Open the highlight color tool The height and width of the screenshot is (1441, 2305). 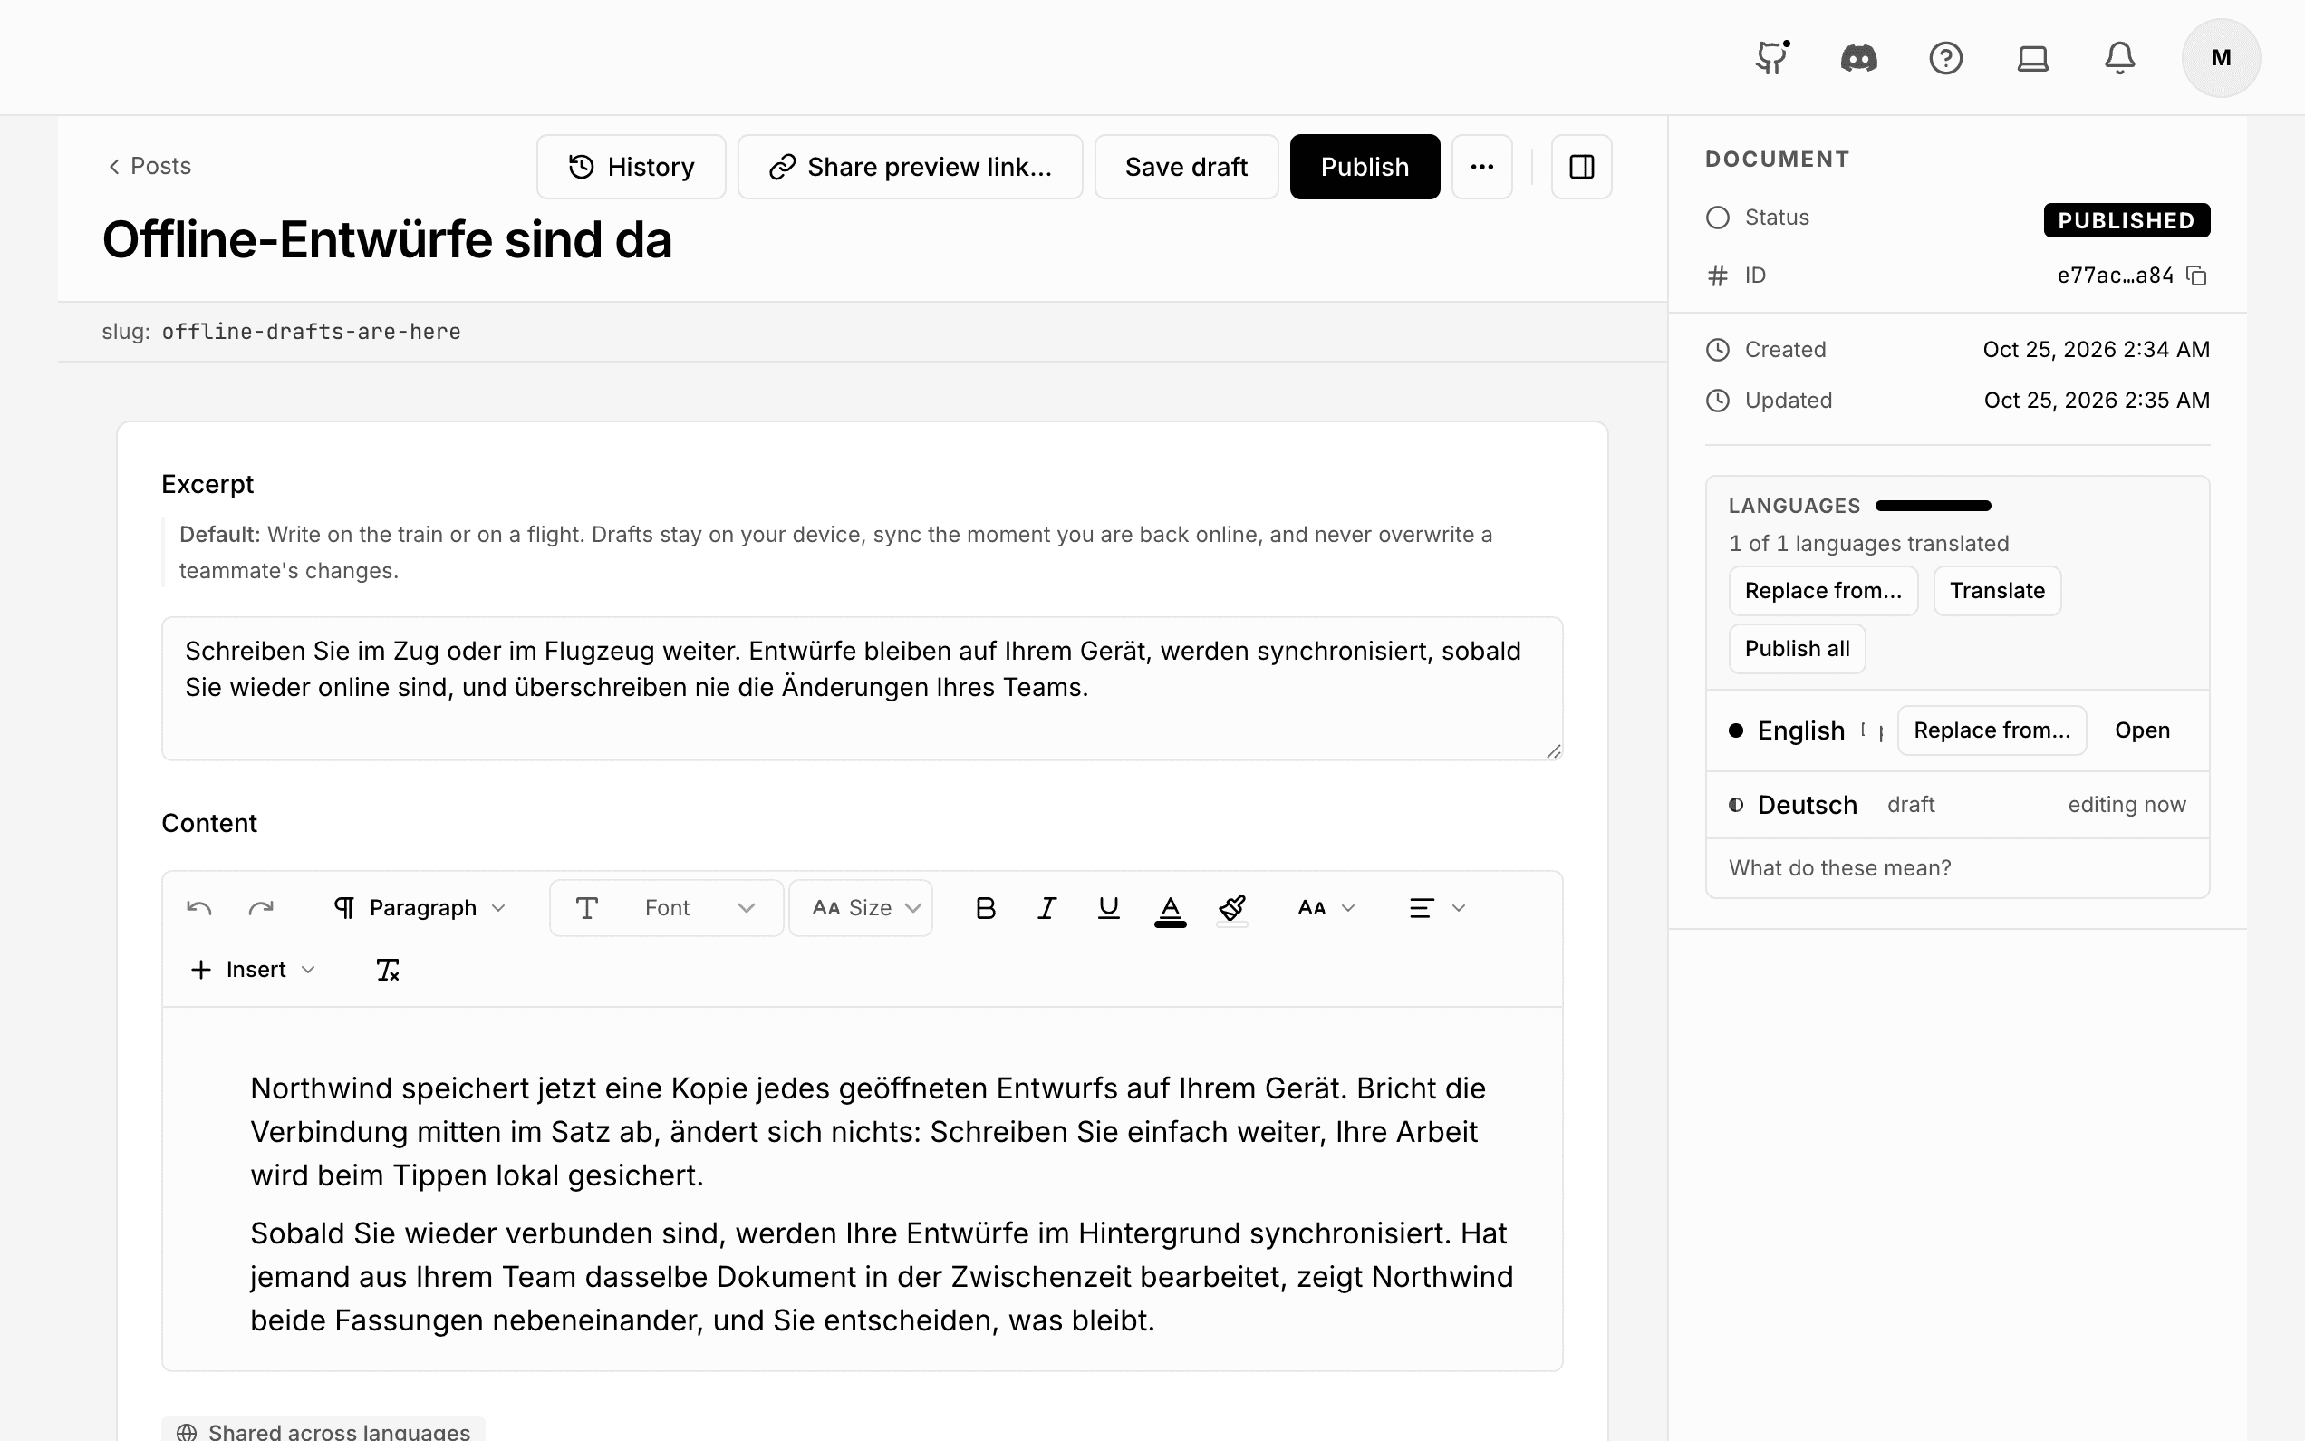pos(1231,909)
